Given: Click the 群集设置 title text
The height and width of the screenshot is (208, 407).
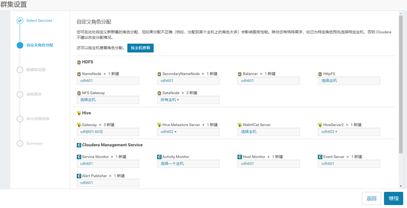Looking at the screenshot, I should click(14, 4).
